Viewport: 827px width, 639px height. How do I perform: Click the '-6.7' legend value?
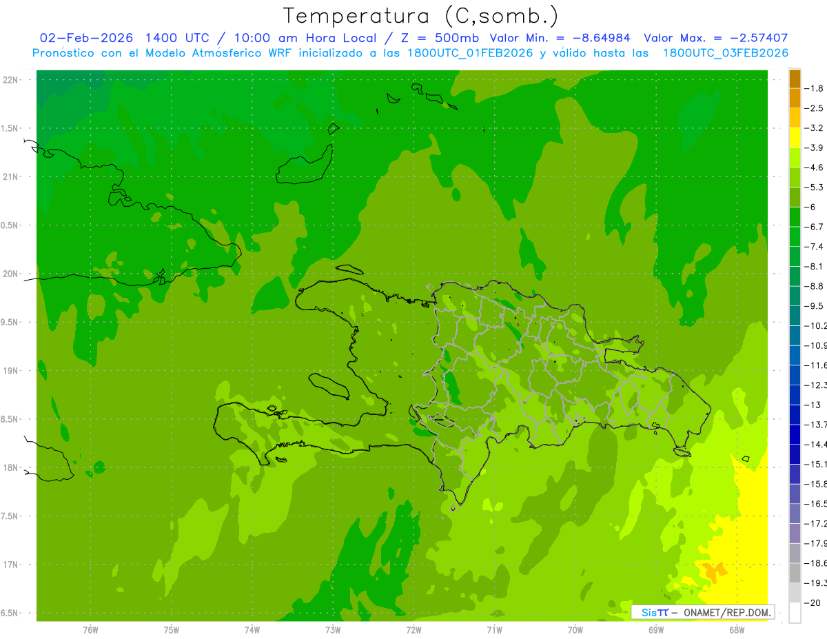[815, 227]
